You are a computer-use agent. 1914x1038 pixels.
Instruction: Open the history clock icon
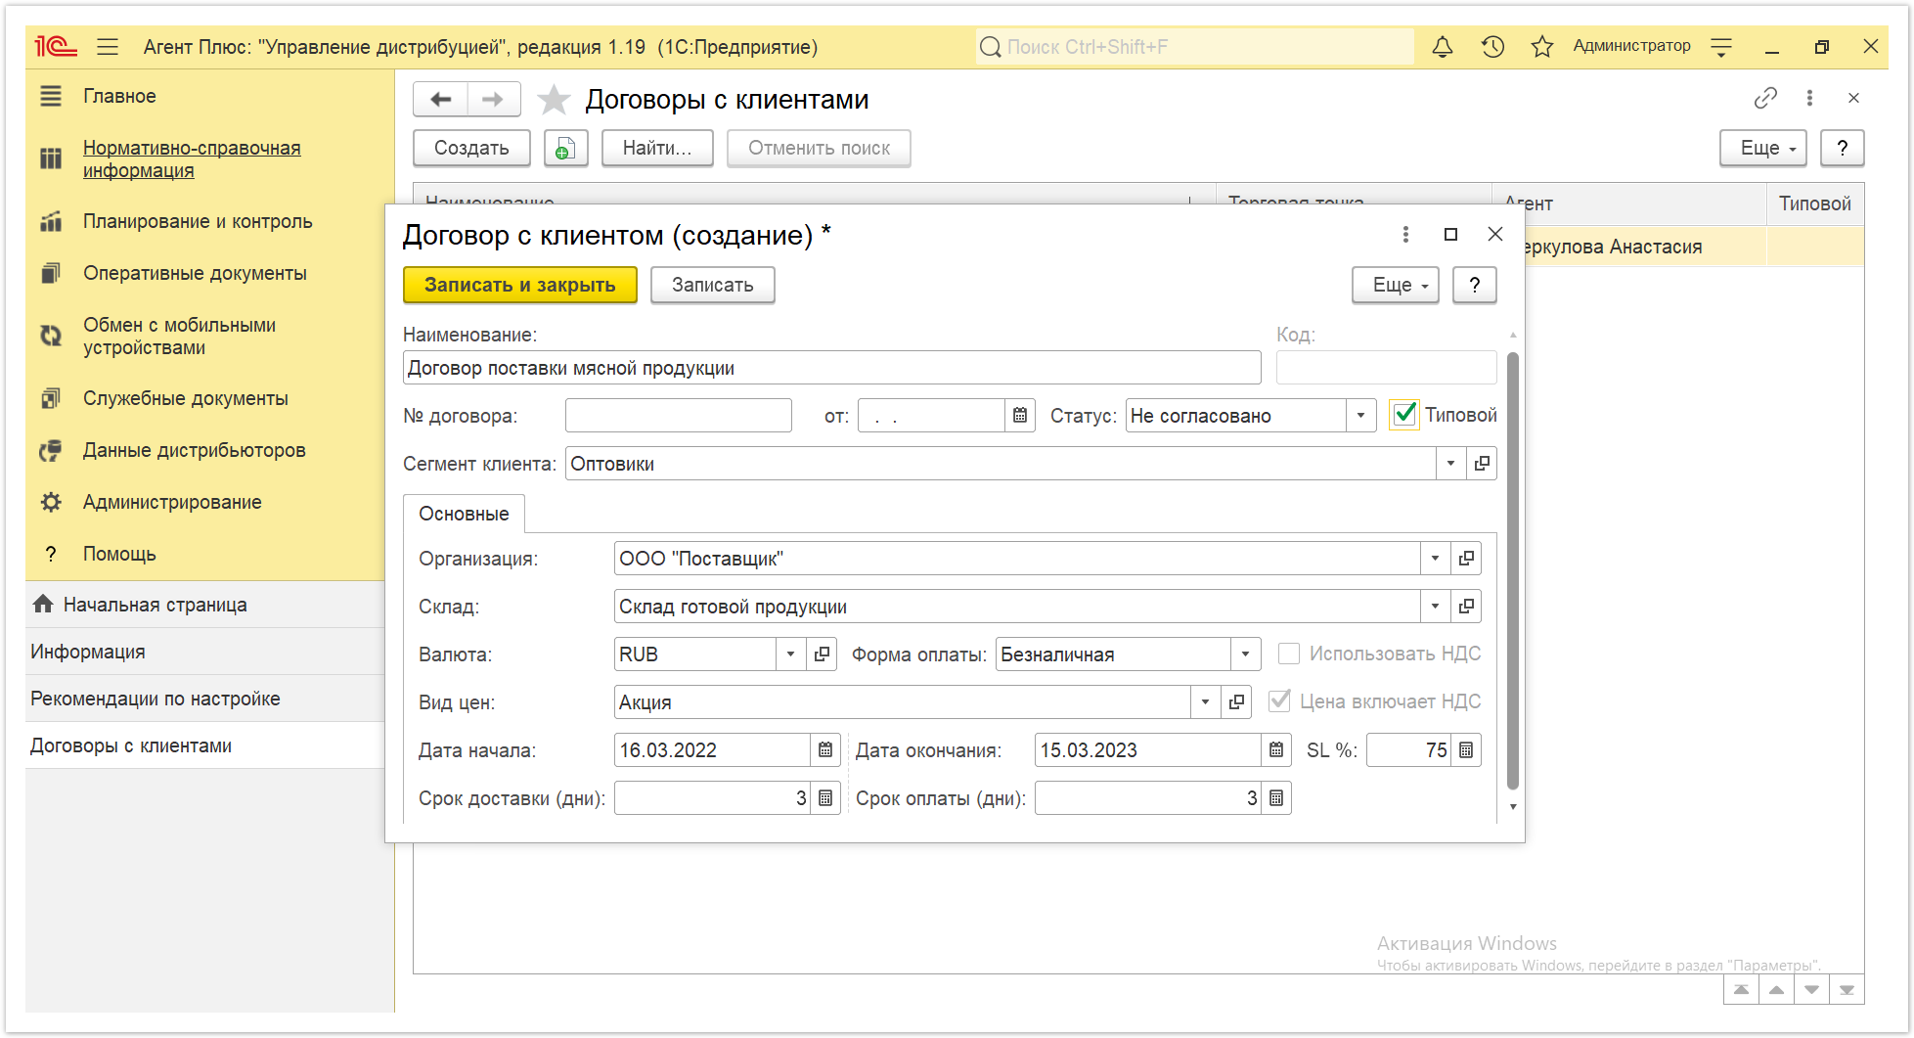[x=1492, y=46]
